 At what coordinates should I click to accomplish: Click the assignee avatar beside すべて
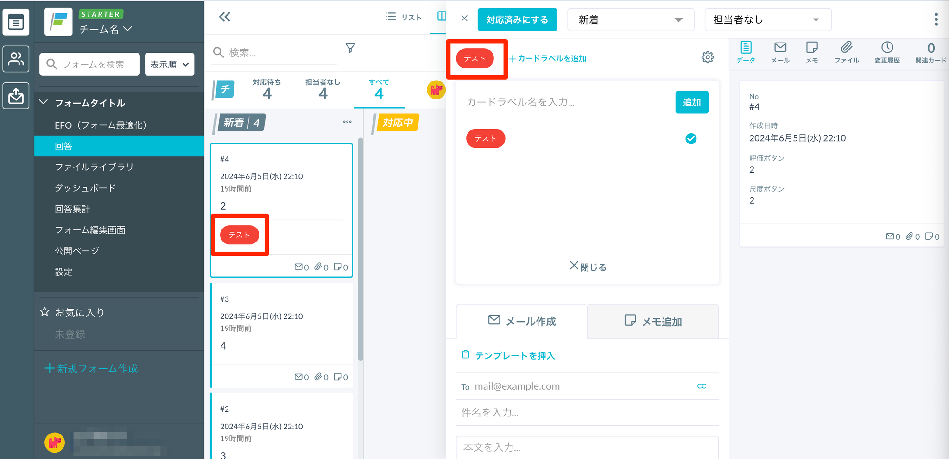436,89
